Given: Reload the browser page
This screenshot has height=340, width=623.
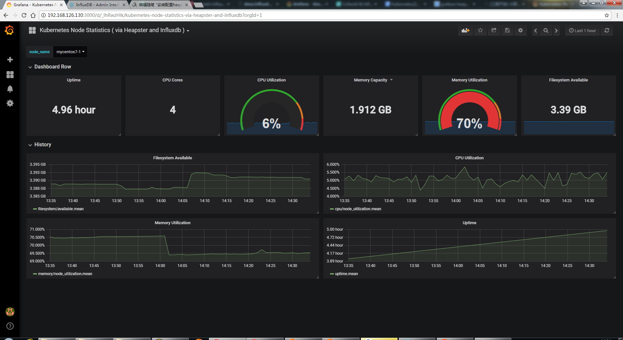Looking at the screenshot, I should tap(24, 15).
